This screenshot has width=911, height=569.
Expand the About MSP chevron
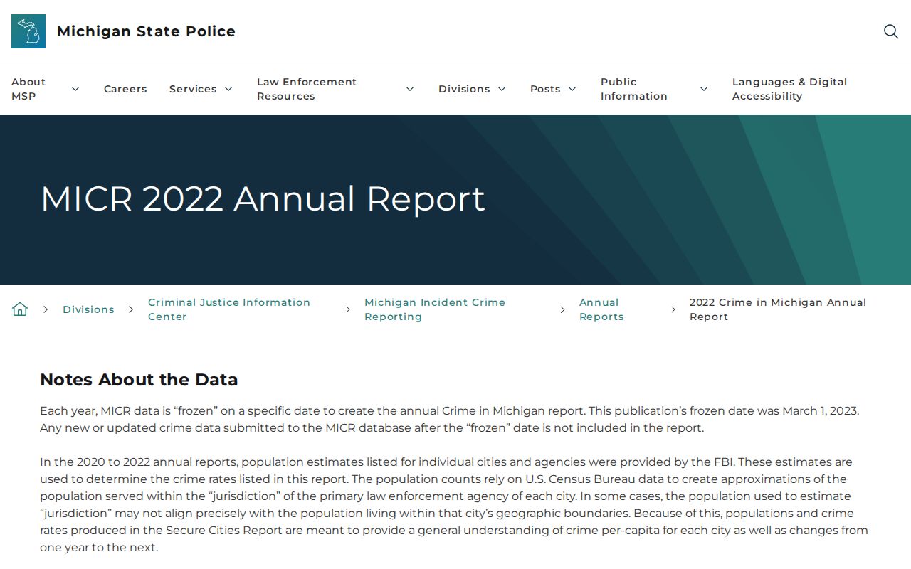point(75,89)
